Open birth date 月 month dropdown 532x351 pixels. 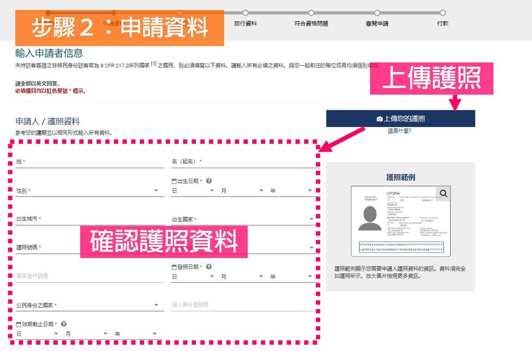tap(242, 191)
